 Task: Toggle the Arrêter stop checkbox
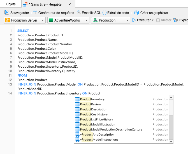click(158, 20)
